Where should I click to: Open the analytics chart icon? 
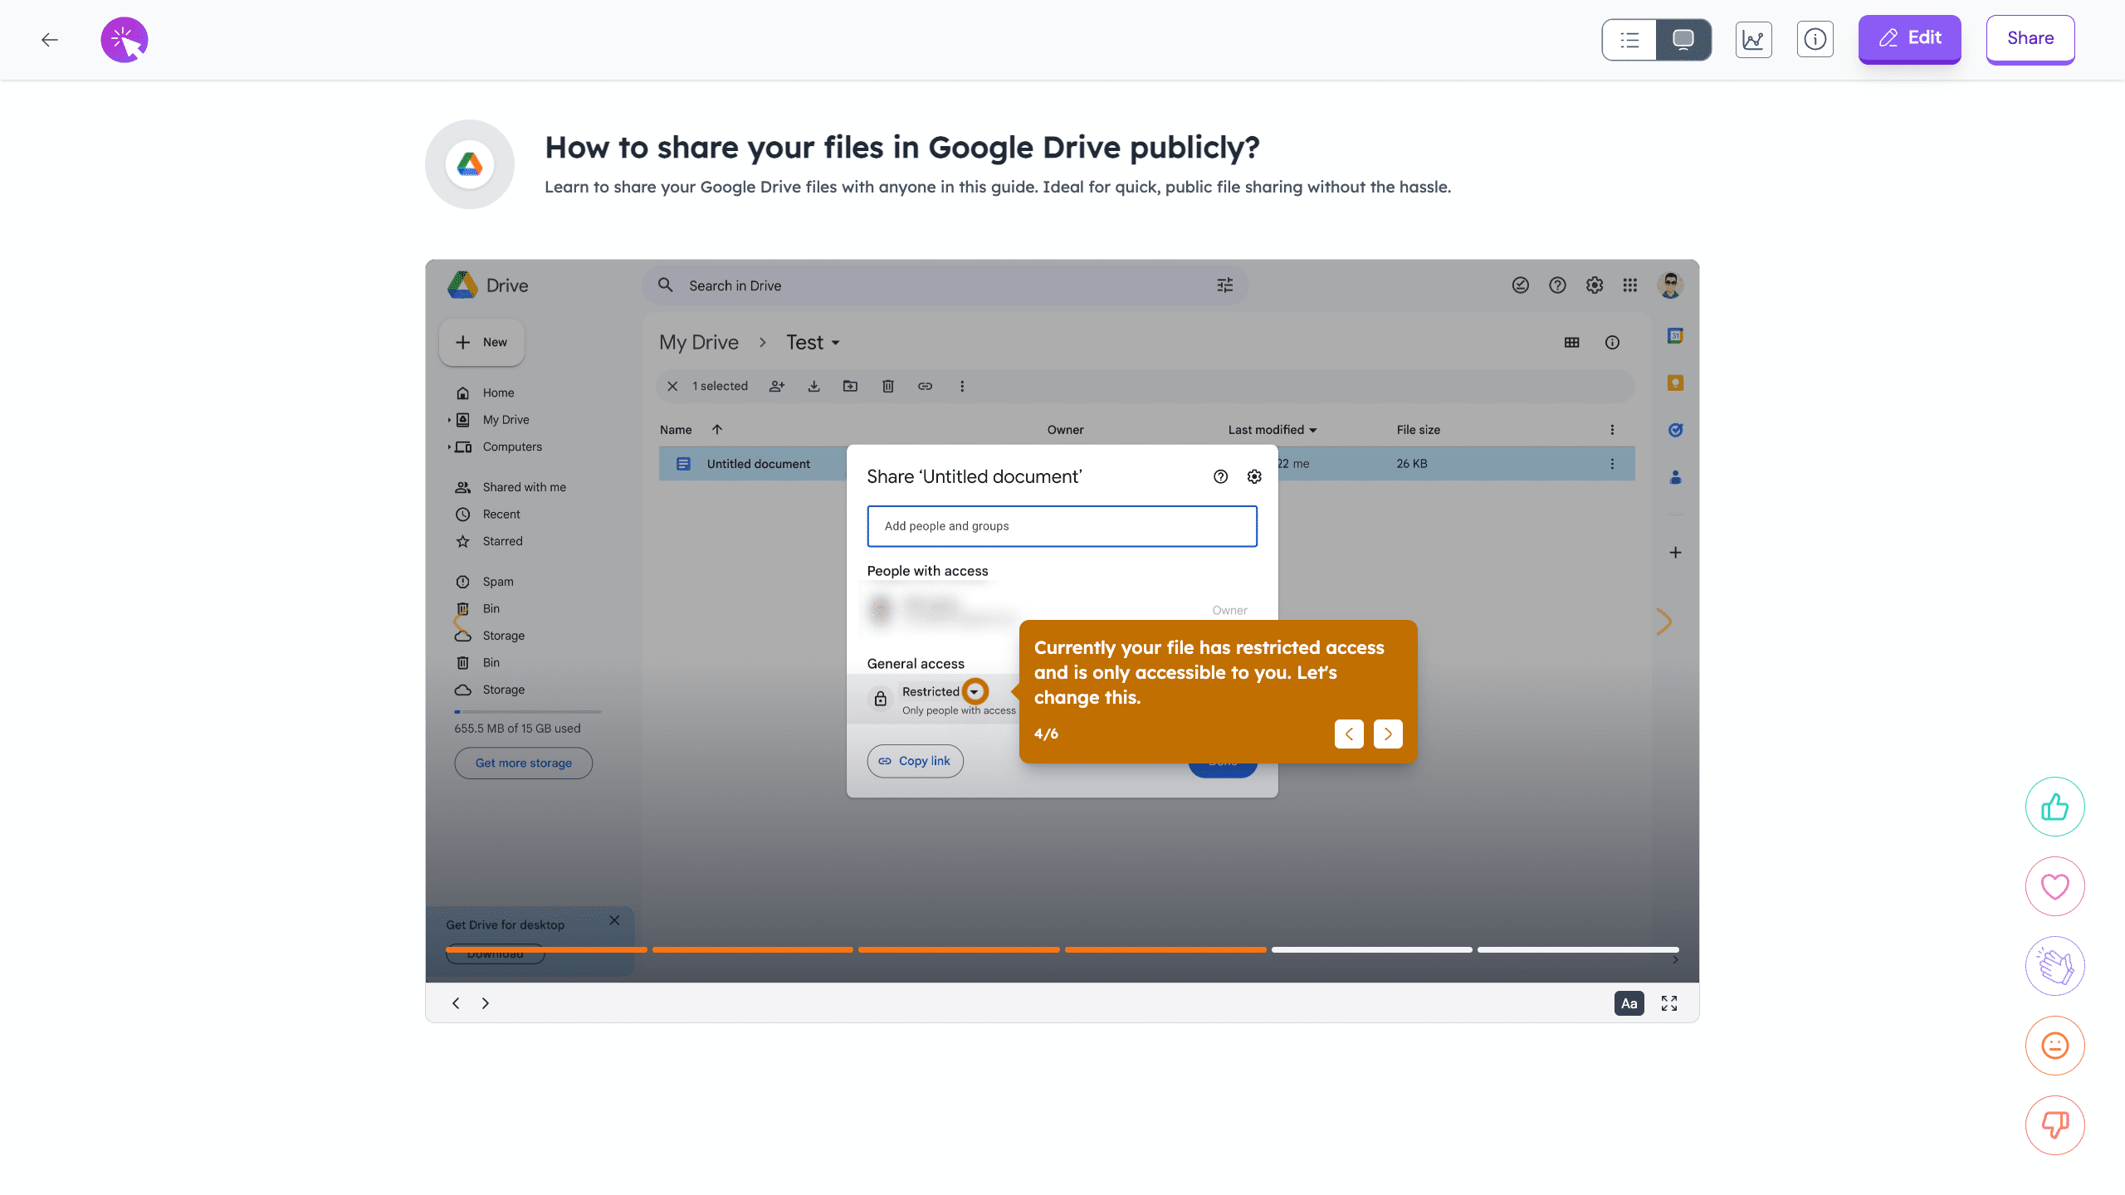[x=1753, y=39]
